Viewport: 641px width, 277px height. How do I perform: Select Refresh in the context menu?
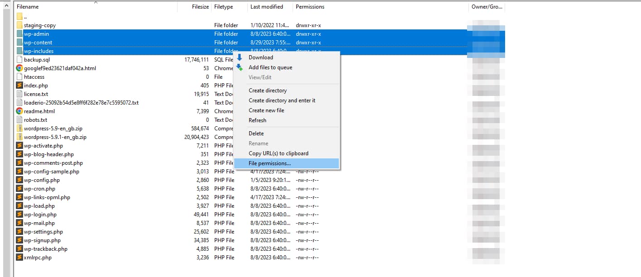click(257, 120)
